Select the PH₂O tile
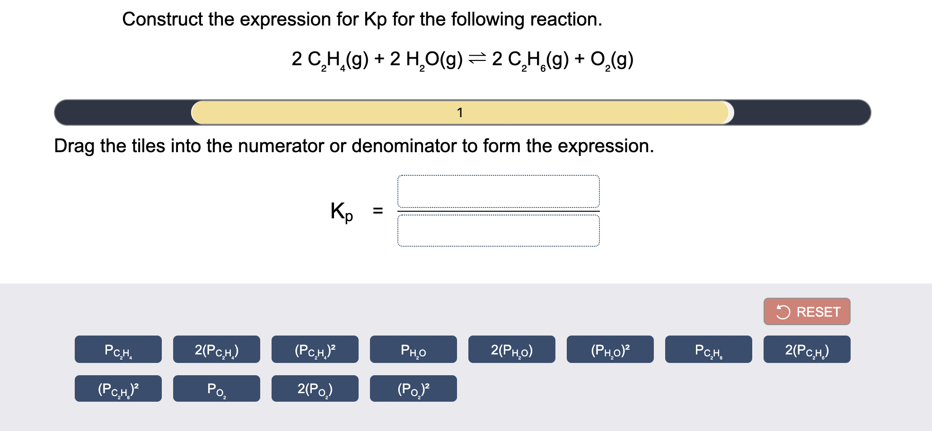This screenshot has width=932, height=431. (x=413, y=349)
